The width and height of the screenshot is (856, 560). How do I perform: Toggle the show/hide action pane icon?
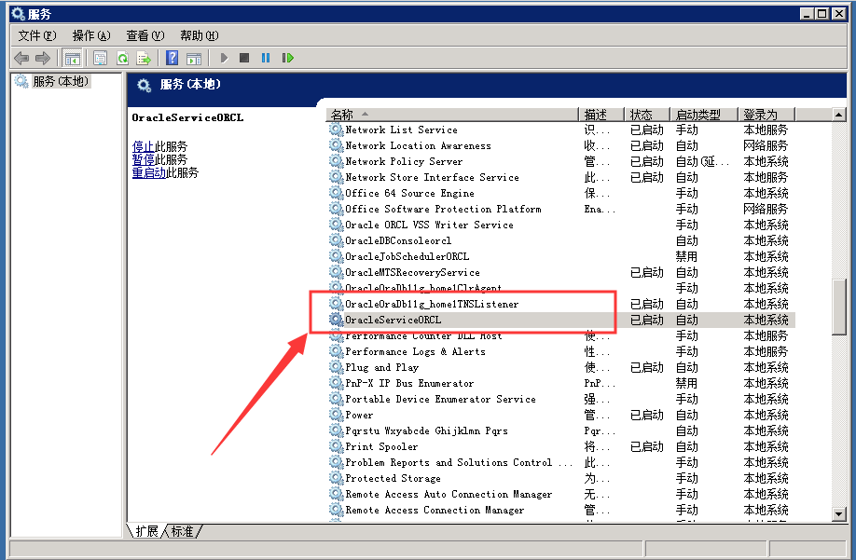(x=194, y=58)
